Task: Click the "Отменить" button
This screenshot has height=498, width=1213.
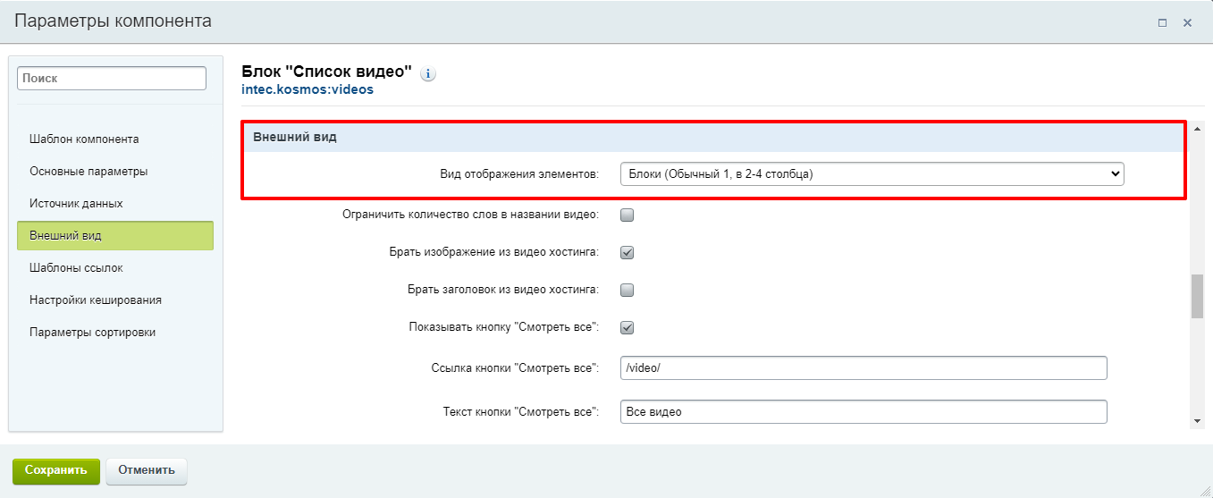Action: coord(147,470)
